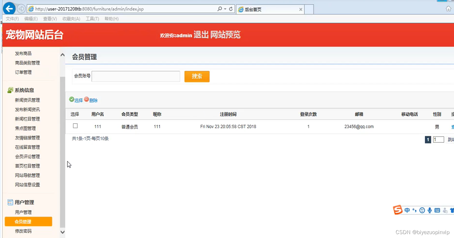The width and height of the screenshot is (454, 238).
Task: Open 网站导航管理 in the sidebar
Action: 27,175
